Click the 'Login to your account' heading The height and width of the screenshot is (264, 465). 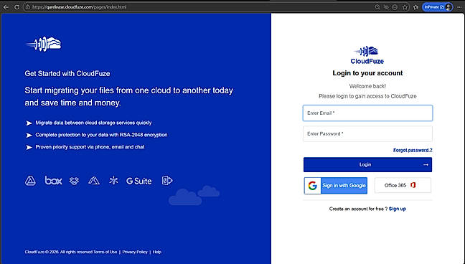tap(367, 73)
